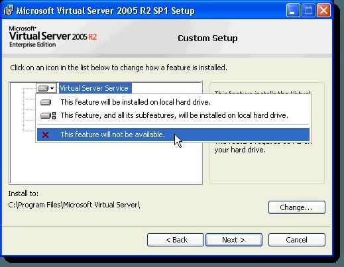Click the hard drive with subfeatures icon
344x267 pixels.
click(x=48, y=115)
